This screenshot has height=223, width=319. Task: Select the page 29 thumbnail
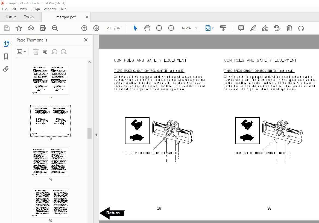coord(50,162)
